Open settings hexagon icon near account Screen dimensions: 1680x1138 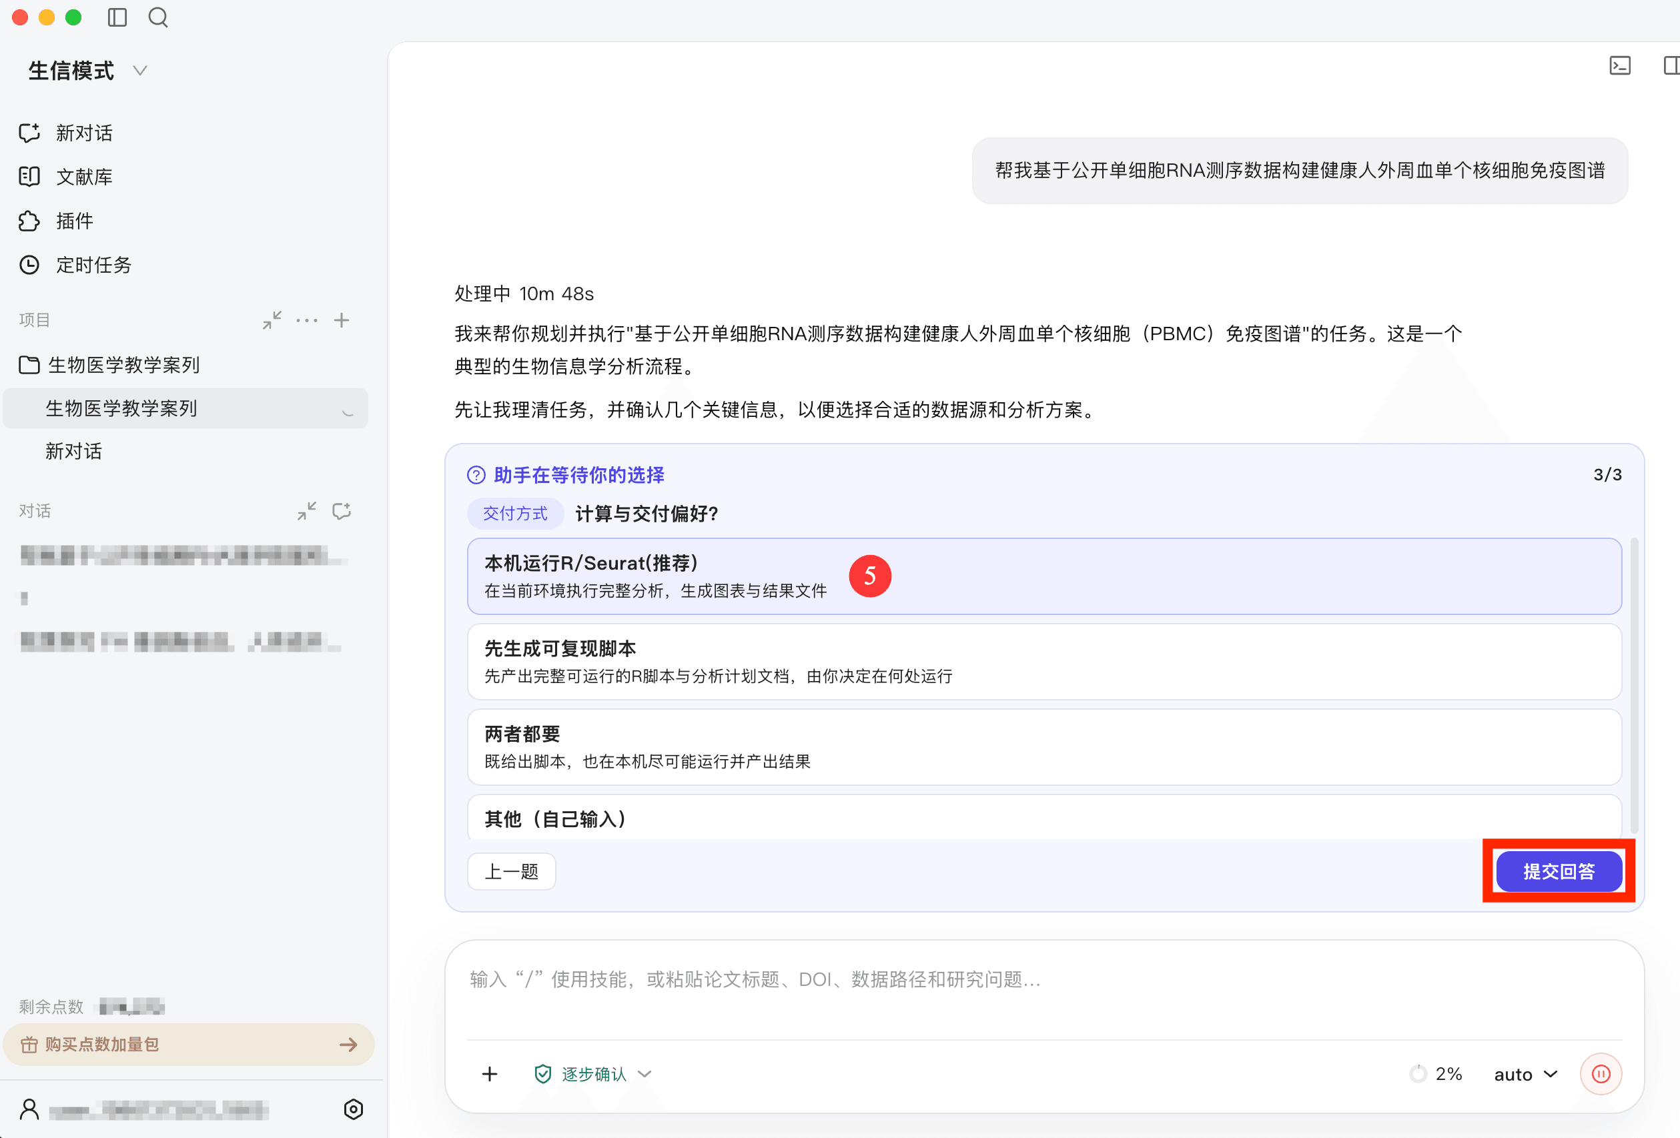354,1109
